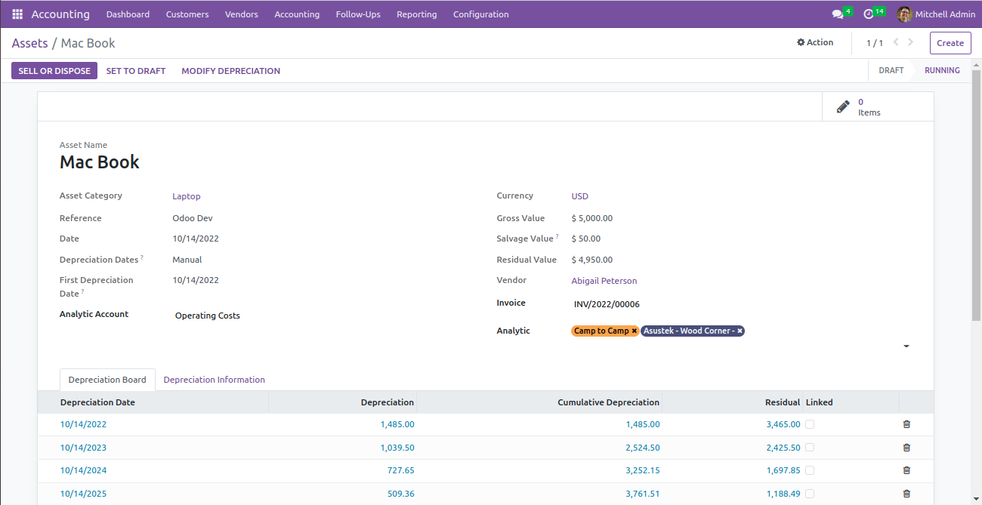Open the apps grid menu icon
Viewport: 982px width, 505px height.
17,14
